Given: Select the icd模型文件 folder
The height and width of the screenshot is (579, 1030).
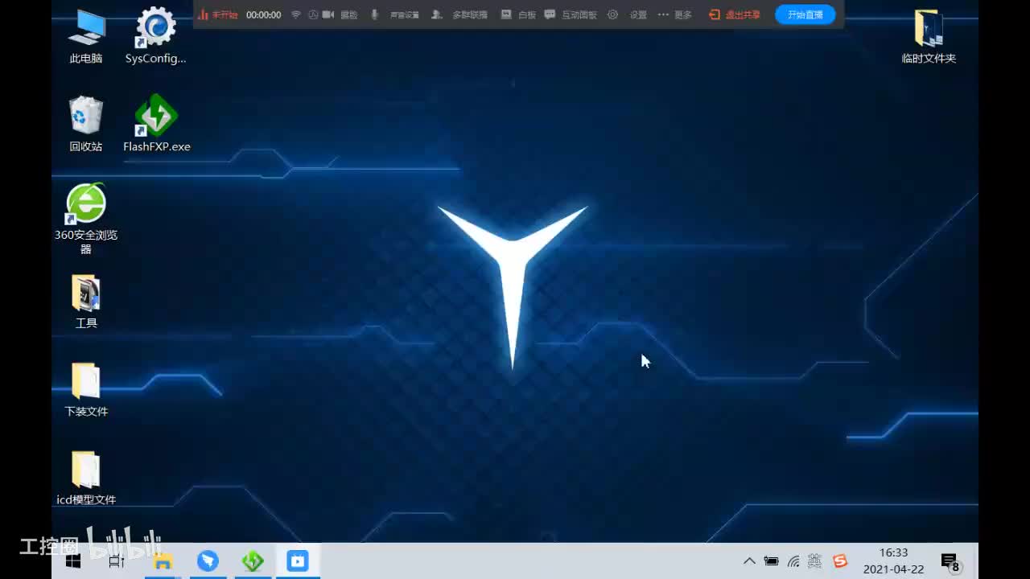Looking at the screenshot, I should [86, 478].
